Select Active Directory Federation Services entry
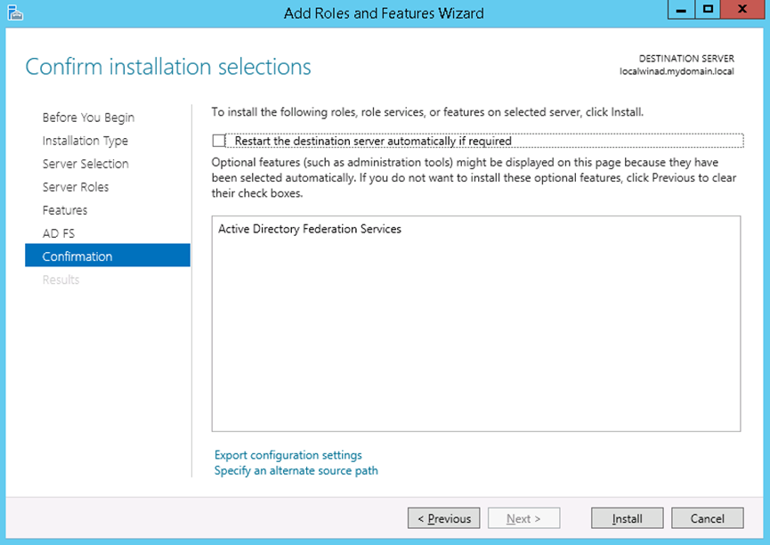Image resolution: width=770 pixels, height=545 pixels. click(310, 229)
